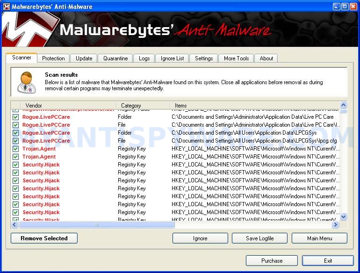
Task: Click Rogue.LivePCCare vendor name in lpcg.cfg row
Action: pos(46,141)
